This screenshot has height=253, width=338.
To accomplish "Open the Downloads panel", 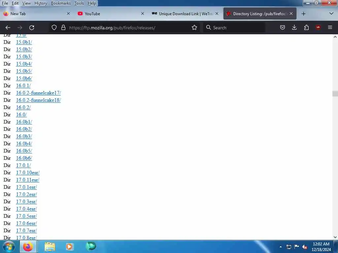I will click(x=294, y=28).
